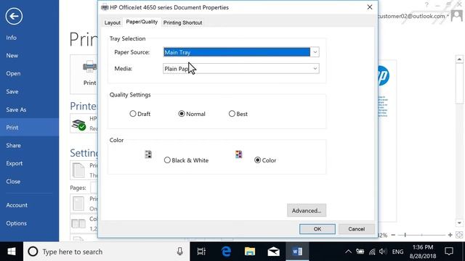The image size is (465, 261).
Task: Click the Type here to search box
Action: click(107, 252)
